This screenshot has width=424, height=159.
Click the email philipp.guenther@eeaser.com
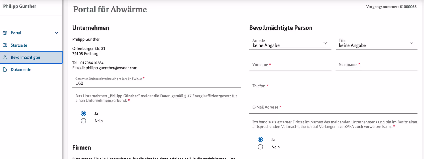click(x=111, y=68)
